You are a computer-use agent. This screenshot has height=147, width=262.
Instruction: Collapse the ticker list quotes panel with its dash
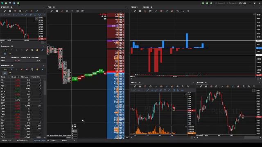pyautogui.click(x=44, y=65)
